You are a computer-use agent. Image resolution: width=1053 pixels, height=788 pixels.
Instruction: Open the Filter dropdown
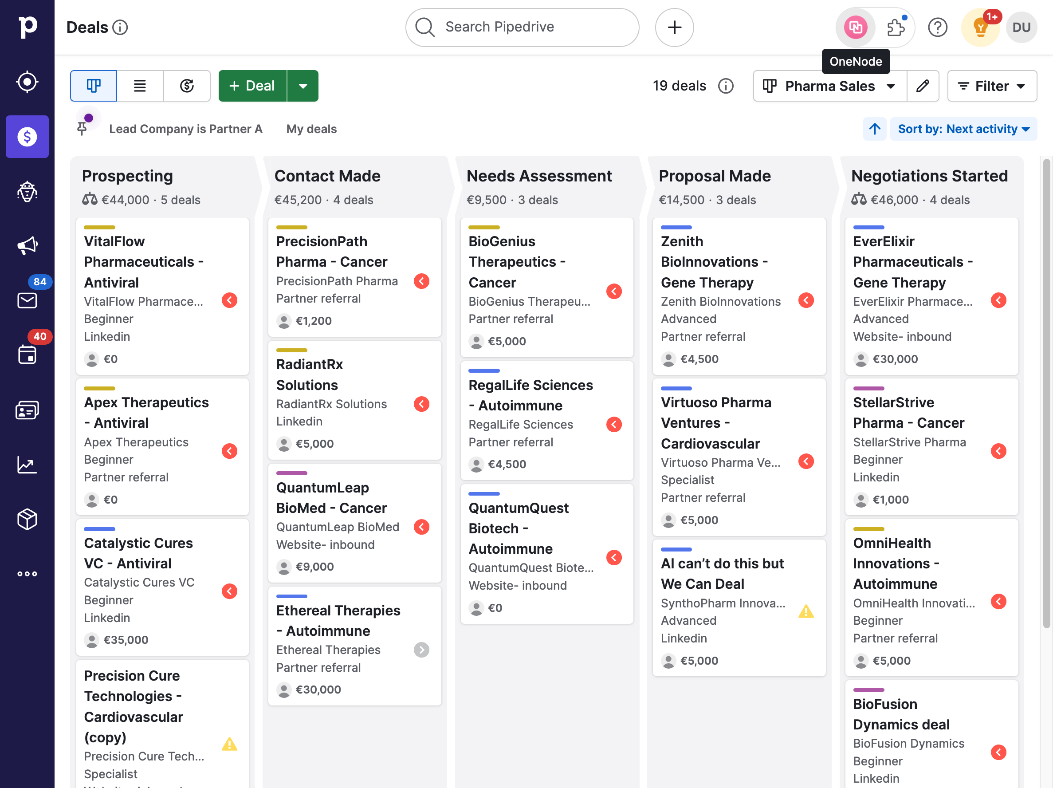click(992, 86)
